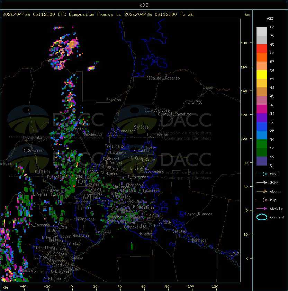Pick the orange 60 dBZ legend swatch

click(262, 57)
